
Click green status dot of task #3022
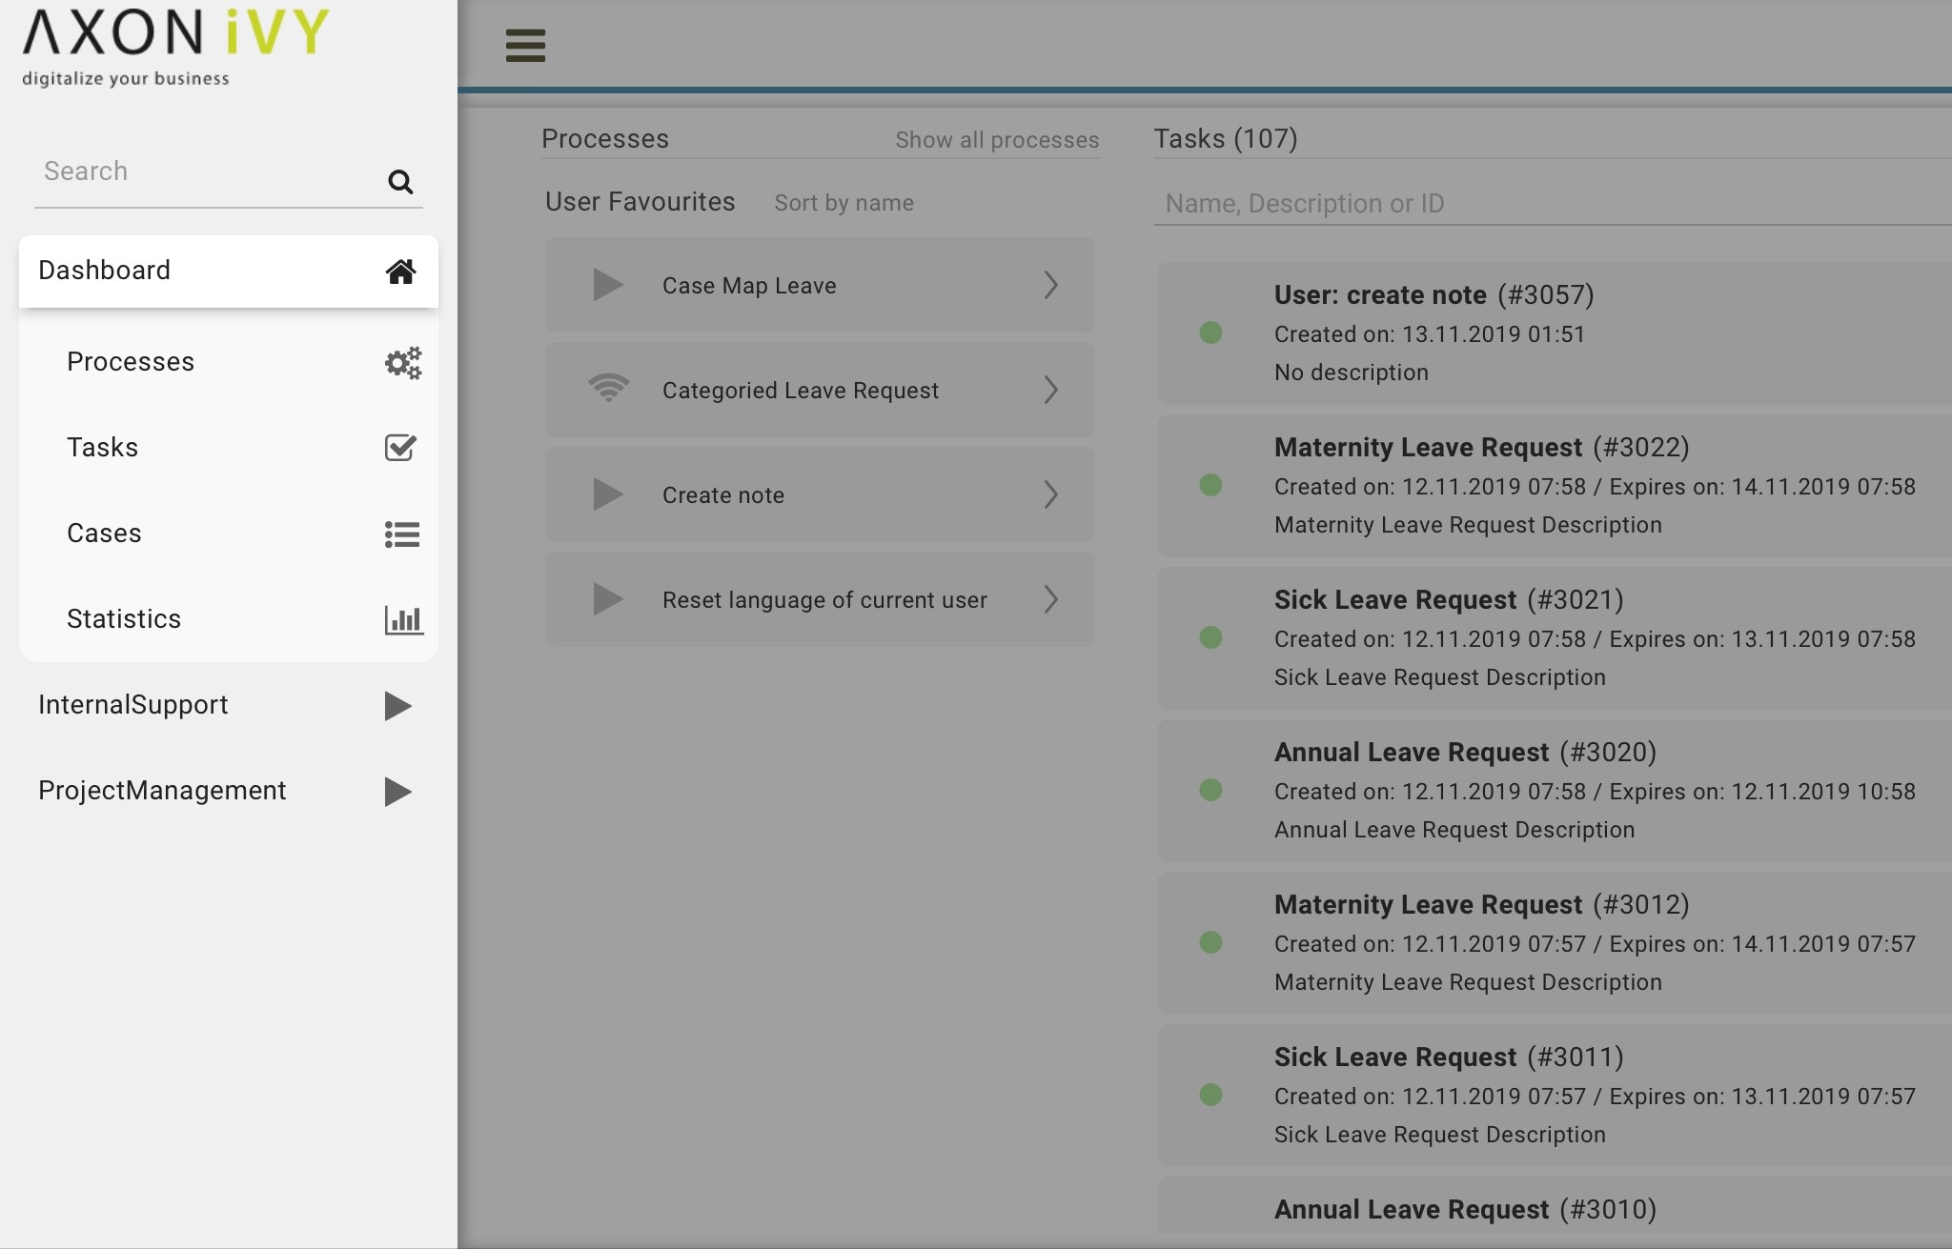click(x=1210, y=485)
